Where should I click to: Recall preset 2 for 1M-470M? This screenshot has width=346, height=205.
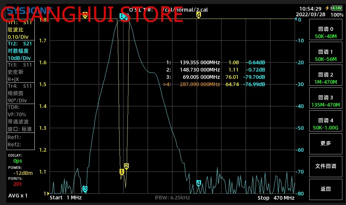[326, 78]
